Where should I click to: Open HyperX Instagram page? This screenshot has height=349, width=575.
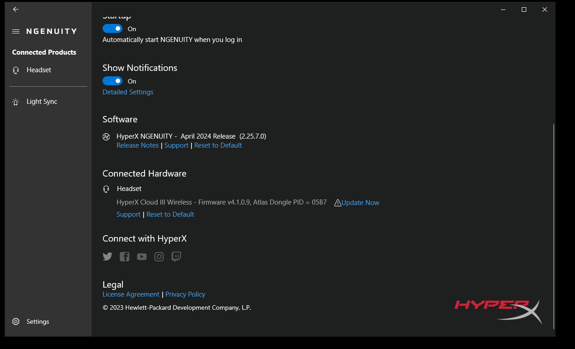click(x=159, y=256)
